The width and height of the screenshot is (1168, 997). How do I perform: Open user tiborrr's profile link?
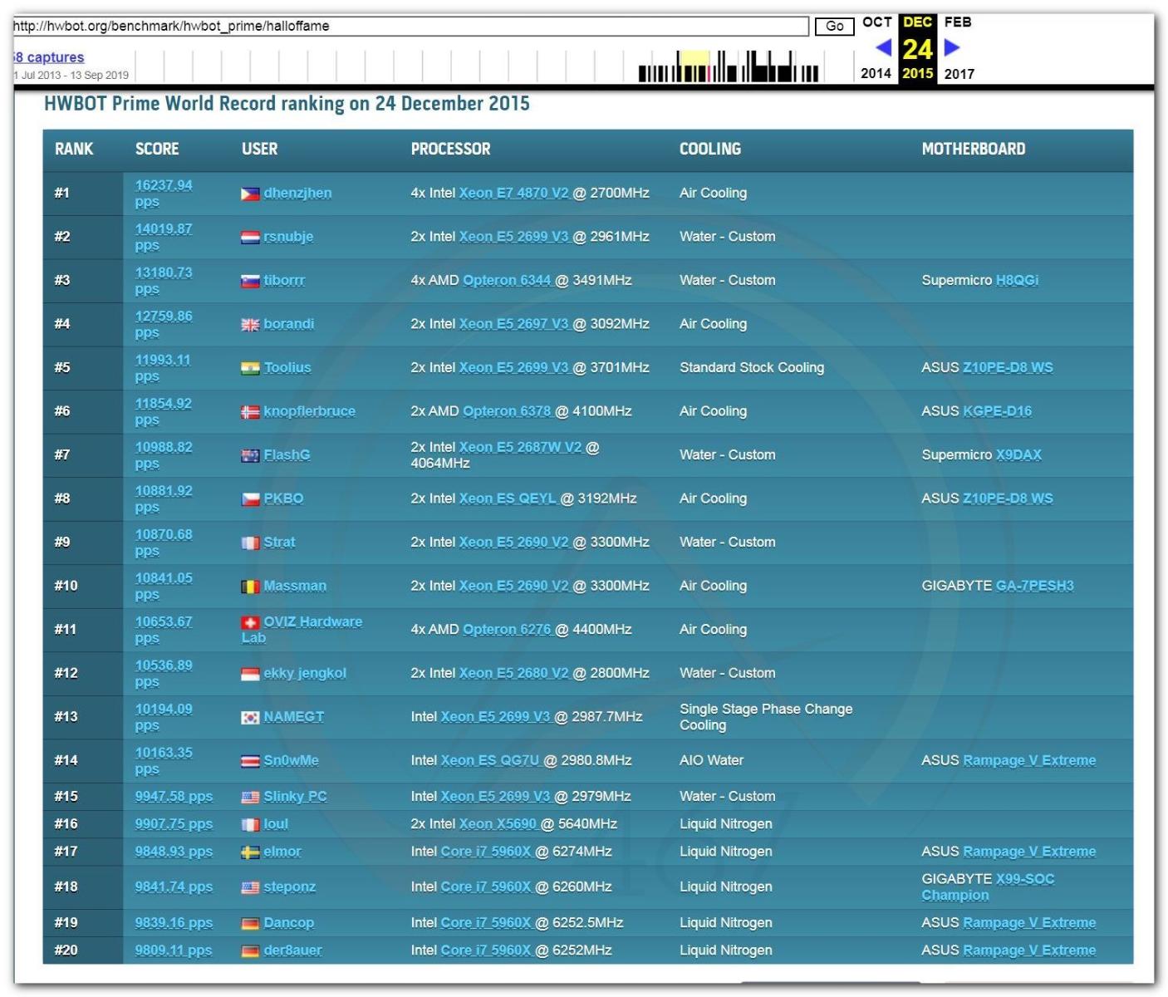coord(284,281)
